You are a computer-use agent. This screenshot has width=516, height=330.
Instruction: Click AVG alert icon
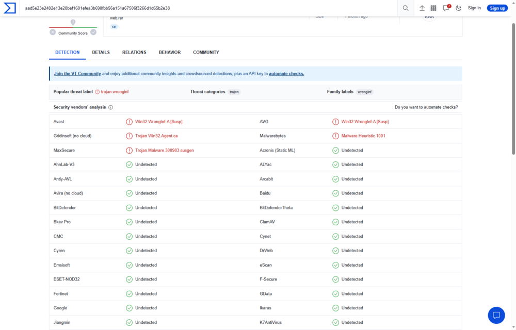tap(335, 122)
